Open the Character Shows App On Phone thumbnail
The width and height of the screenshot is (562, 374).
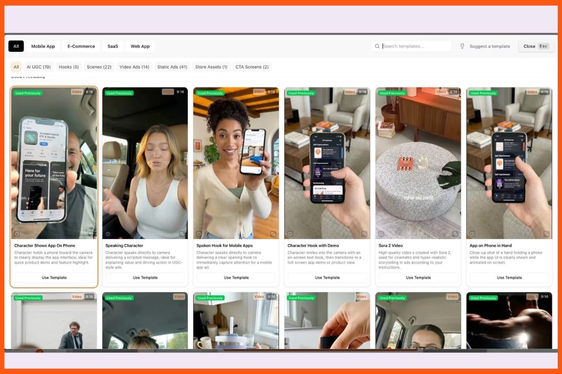tap(54, 163)
